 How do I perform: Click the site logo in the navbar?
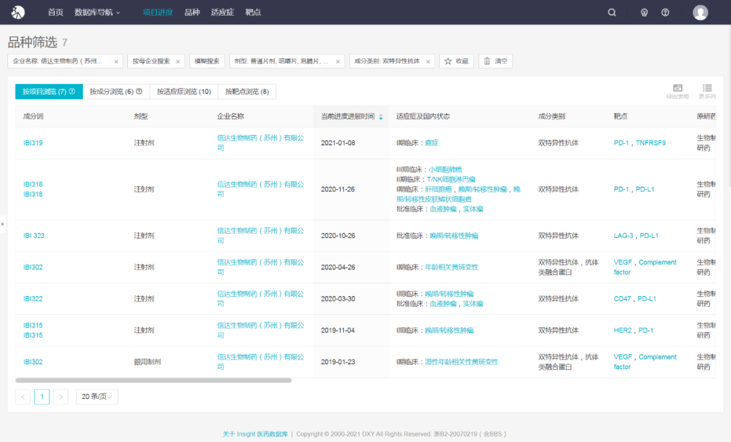pos(18,12)
